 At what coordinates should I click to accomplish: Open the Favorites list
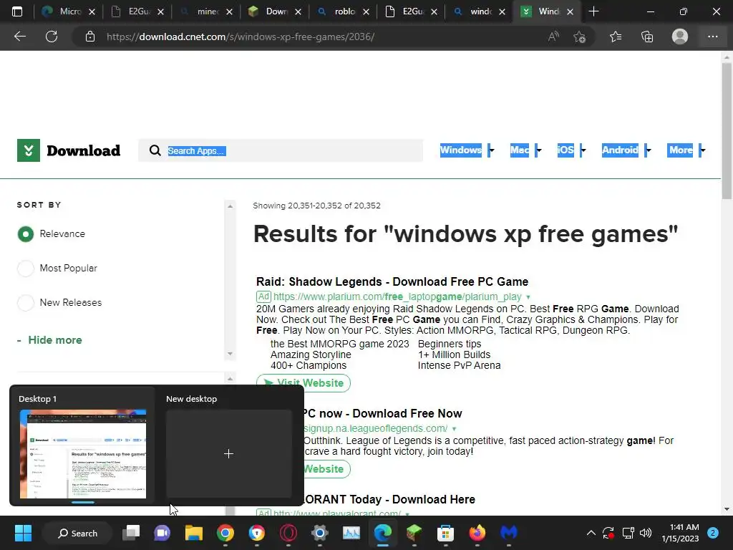(616, 37)
